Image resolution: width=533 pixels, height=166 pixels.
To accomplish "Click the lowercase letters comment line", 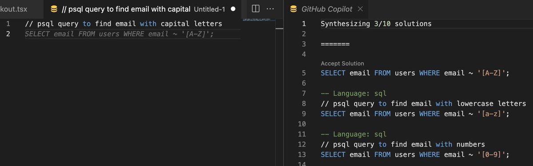I will [x=423, y=104].
